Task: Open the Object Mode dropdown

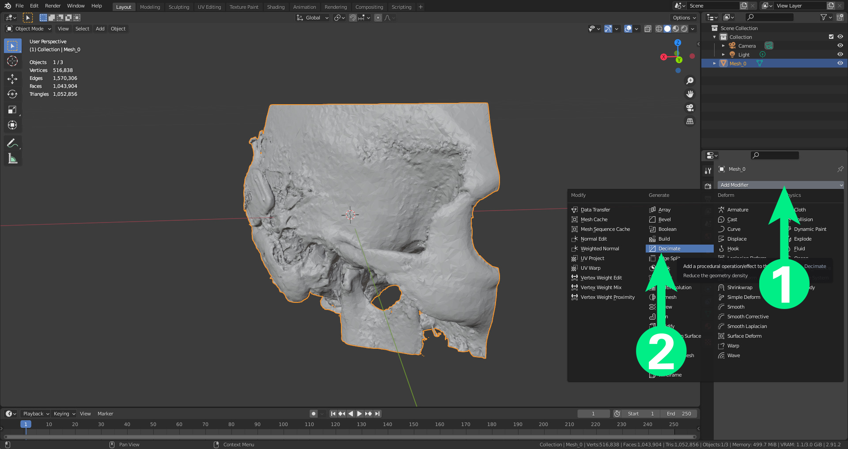Action: (29, 29)
